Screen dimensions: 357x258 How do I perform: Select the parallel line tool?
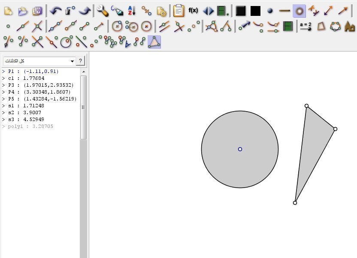click(164, 27)
